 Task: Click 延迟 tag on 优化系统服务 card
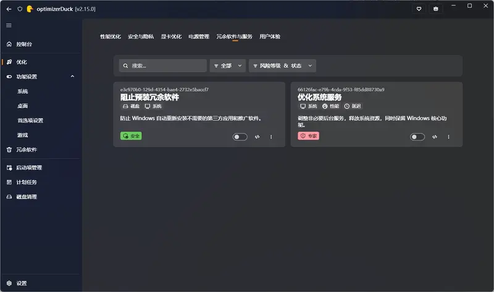pos(353,106)
